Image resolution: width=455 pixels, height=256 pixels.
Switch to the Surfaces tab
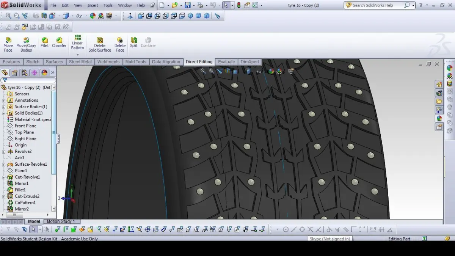[54, 62]
